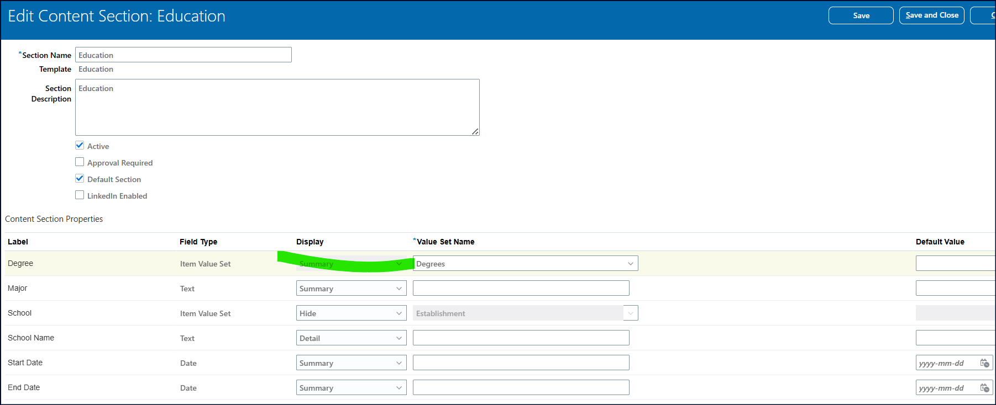Click the Field Type column header
Image resolution: width=996 pixels, height=405 pixels.
pos(198,242)
